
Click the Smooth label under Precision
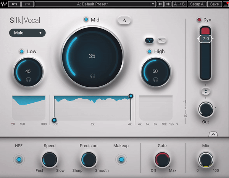pos(102,170)
